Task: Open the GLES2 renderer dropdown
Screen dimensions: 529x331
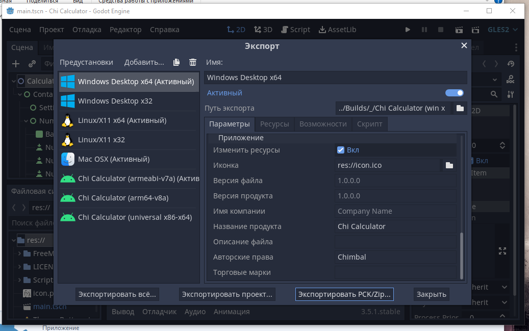Action: point(502,30)
